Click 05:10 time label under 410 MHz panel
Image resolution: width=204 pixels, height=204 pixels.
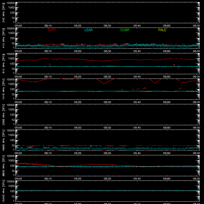pos(48,51)
